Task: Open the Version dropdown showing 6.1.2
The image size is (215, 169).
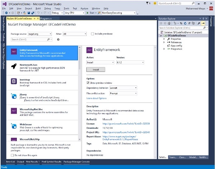Action: 130,62
